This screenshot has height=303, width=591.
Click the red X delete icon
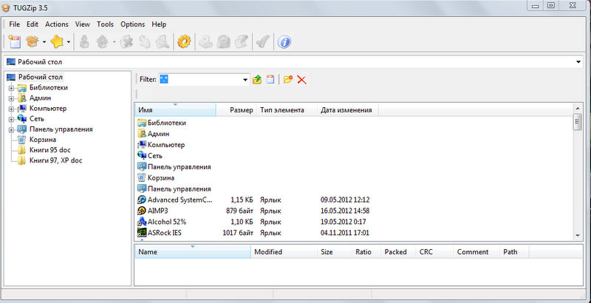tap(301, 80)
